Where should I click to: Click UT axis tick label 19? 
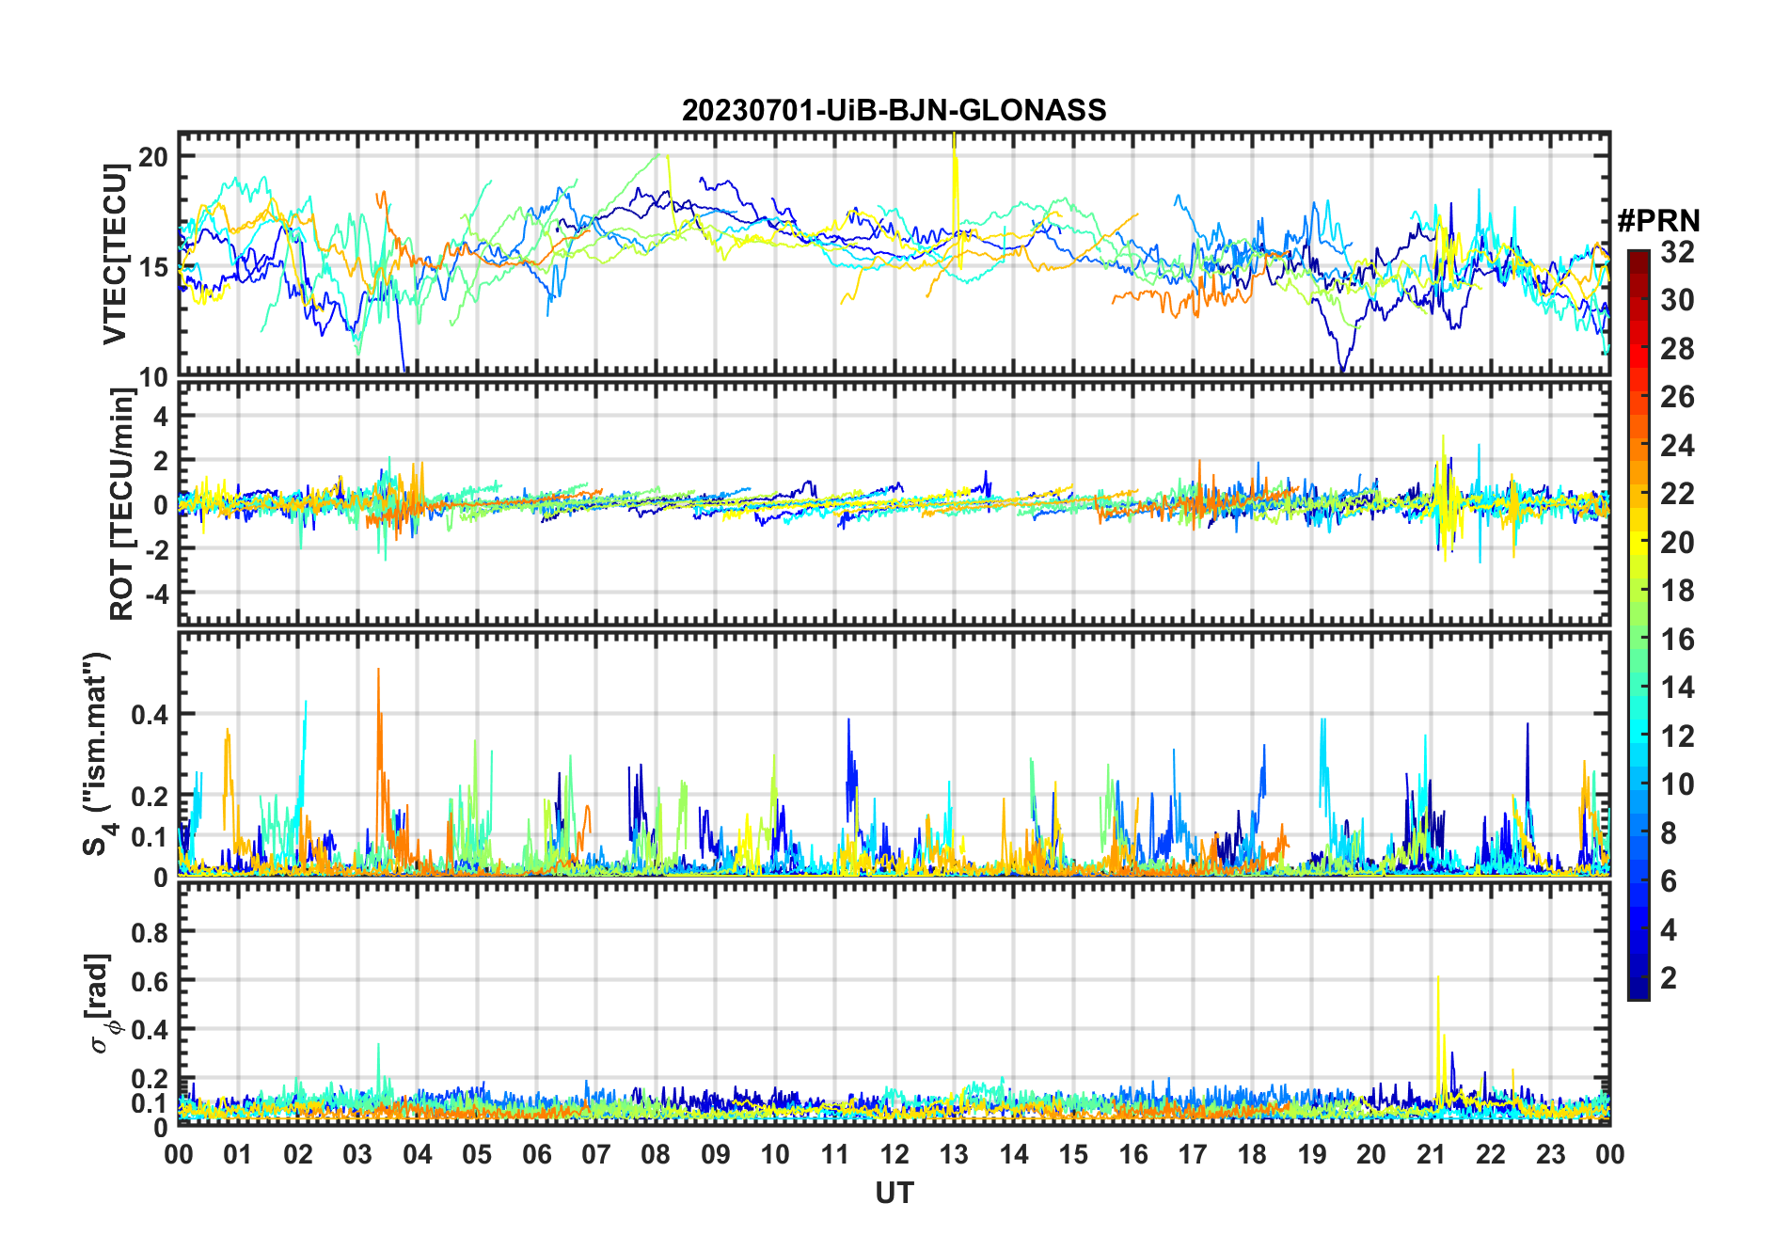(1311, 1154)
